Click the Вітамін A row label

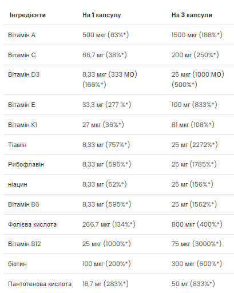pyautogui.click(x=22, y=35)
